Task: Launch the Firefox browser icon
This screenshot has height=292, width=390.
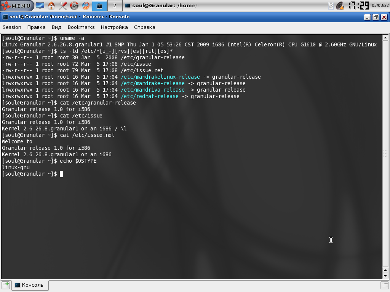Action: coord(86,5)
